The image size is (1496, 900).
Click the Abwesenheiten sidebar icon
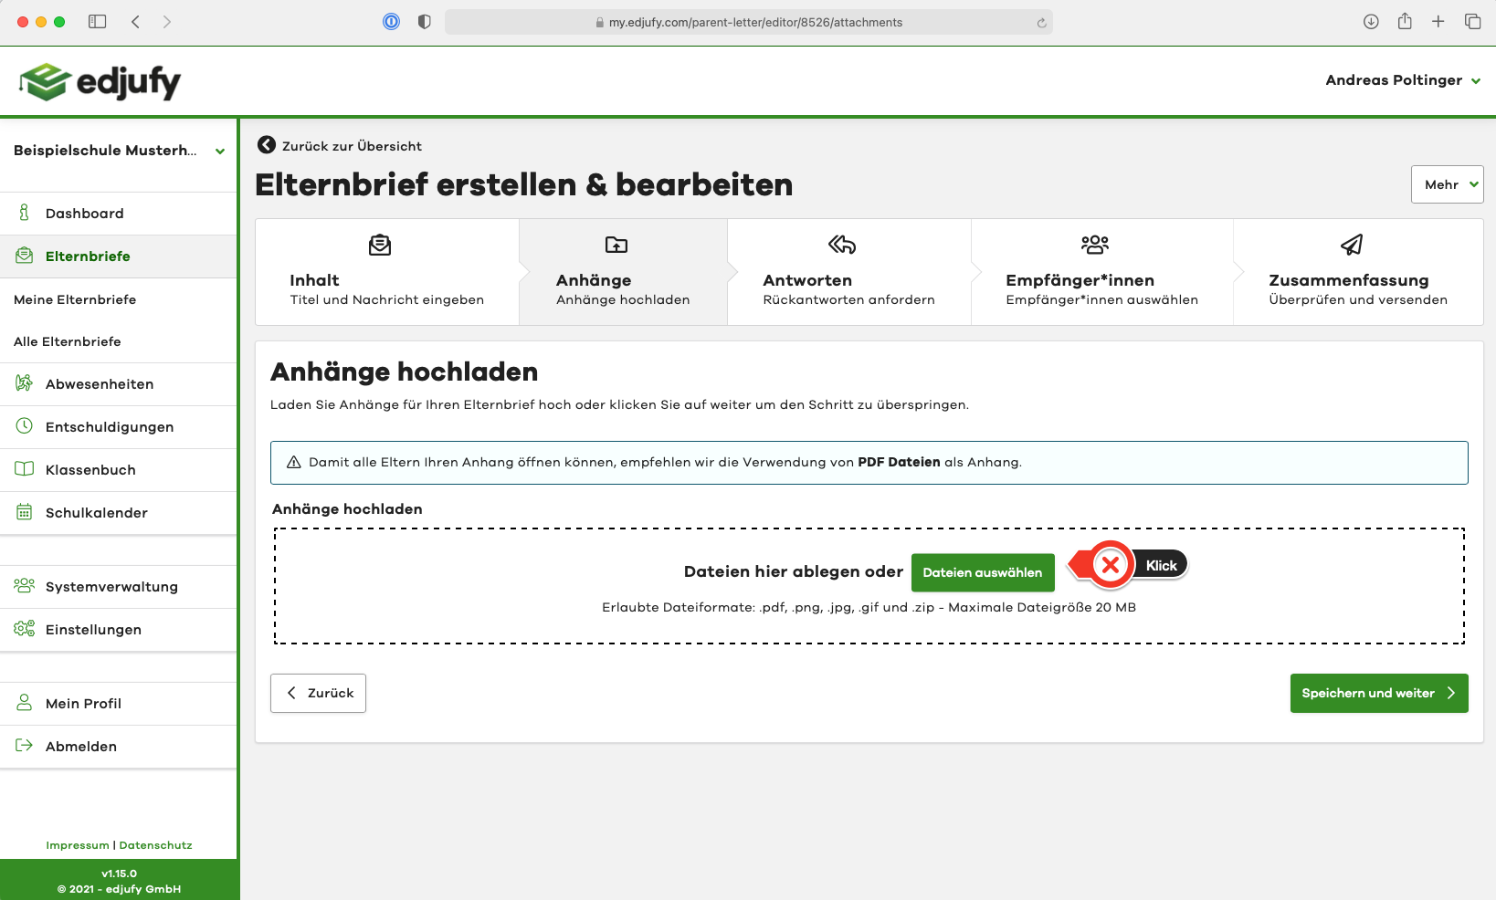[25, 383]
